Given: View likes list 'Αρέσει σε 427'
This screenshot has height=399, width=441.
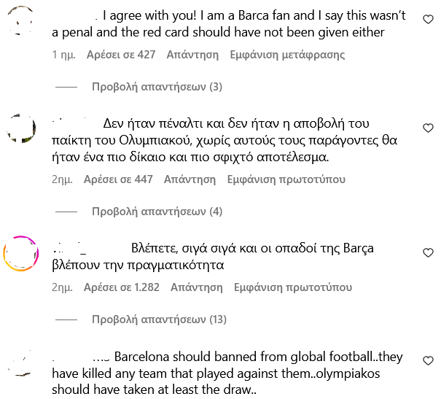Looking at the screenshot, I should click(x=121, y=55).
